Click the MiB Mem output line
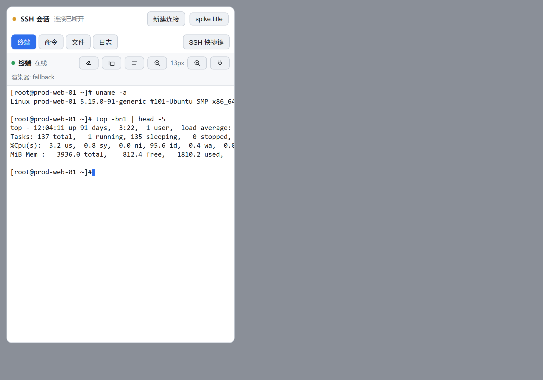Screen dimensions: 543x380 tap(117, 154)
